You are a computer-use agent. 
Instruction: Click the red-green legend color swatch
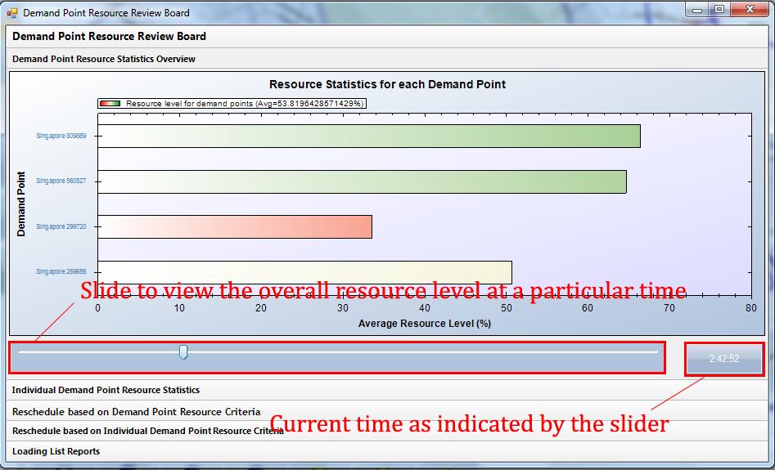pos(110,104)
